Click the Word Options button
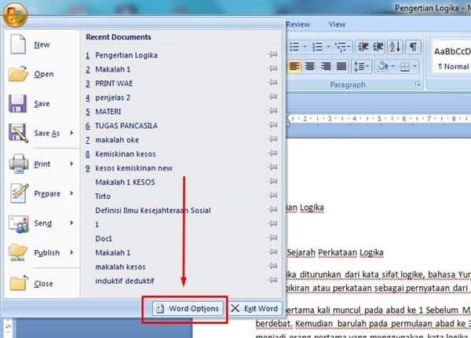The width and height of the screenshot is (471, 338). point(188,309)
